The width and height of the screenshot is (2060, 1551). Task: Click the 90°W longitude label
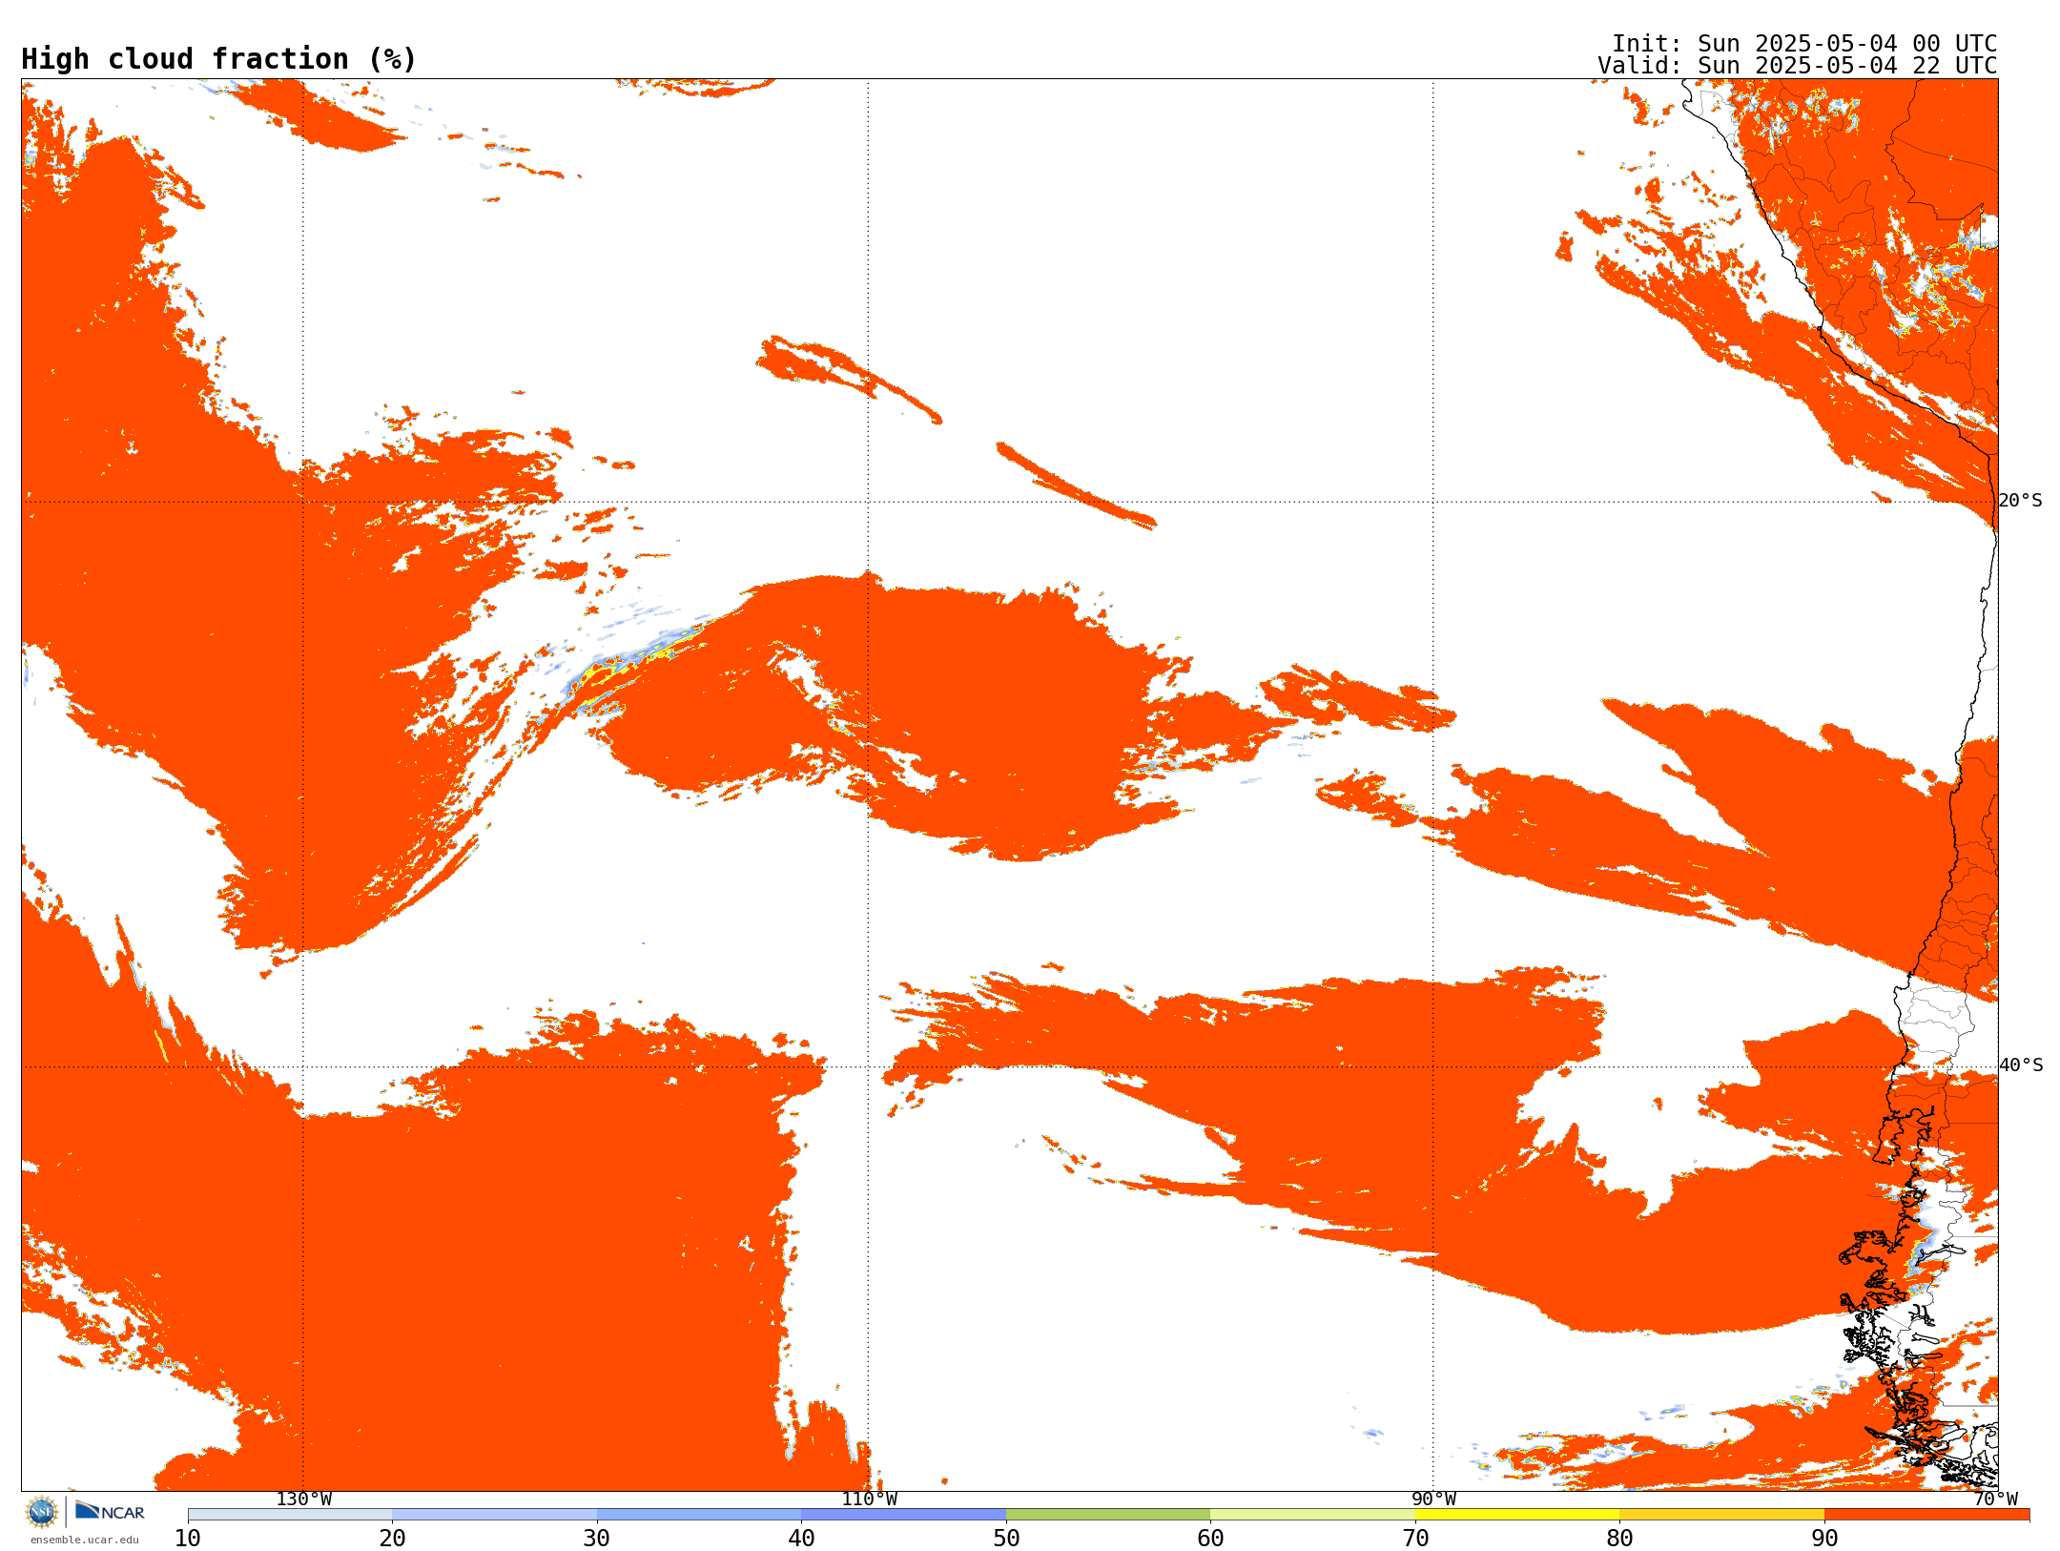click(1433, 1499)
